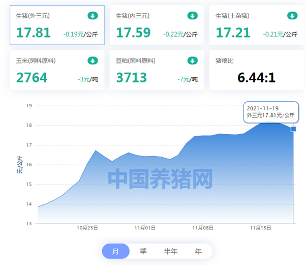Switch chart to 年 range
This screenshot has height=266, width=305.
pyautogui.click(x=198, y=251)
